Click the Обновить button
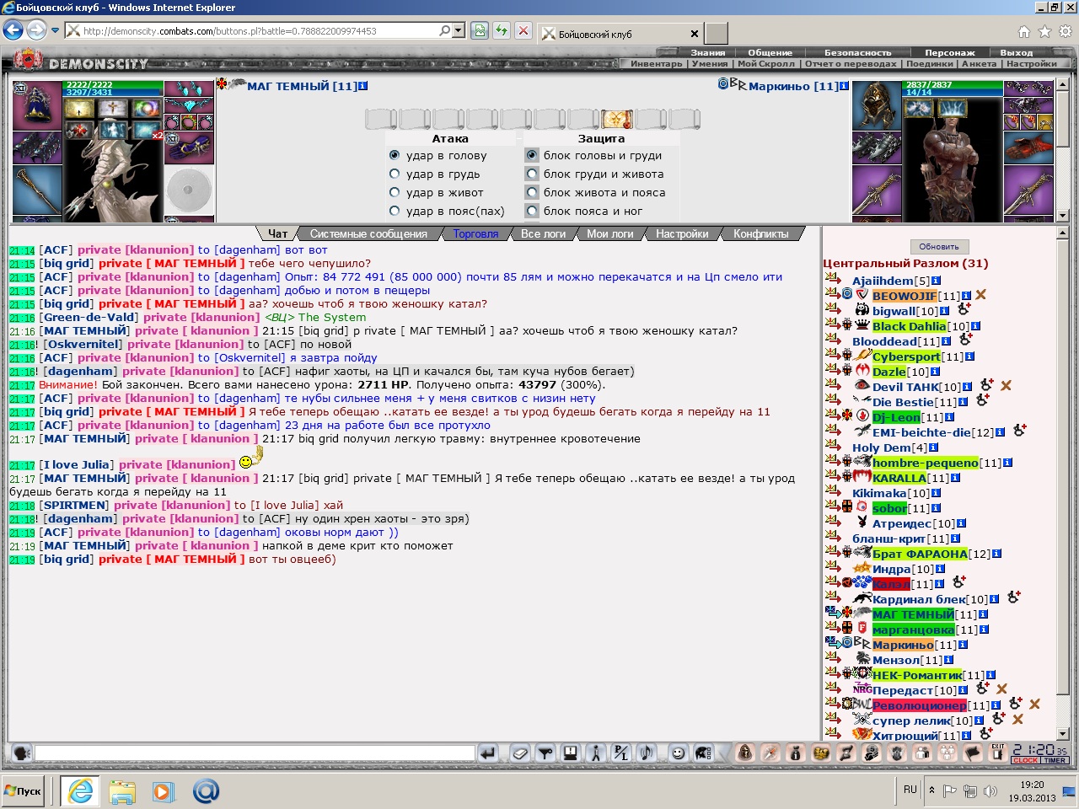This screenshot has height=809, width=1079. pos(939,247)
